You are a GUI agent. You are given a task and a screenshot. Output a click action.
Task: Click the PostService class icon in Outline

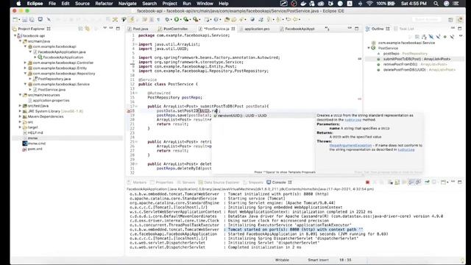(373, 48)
